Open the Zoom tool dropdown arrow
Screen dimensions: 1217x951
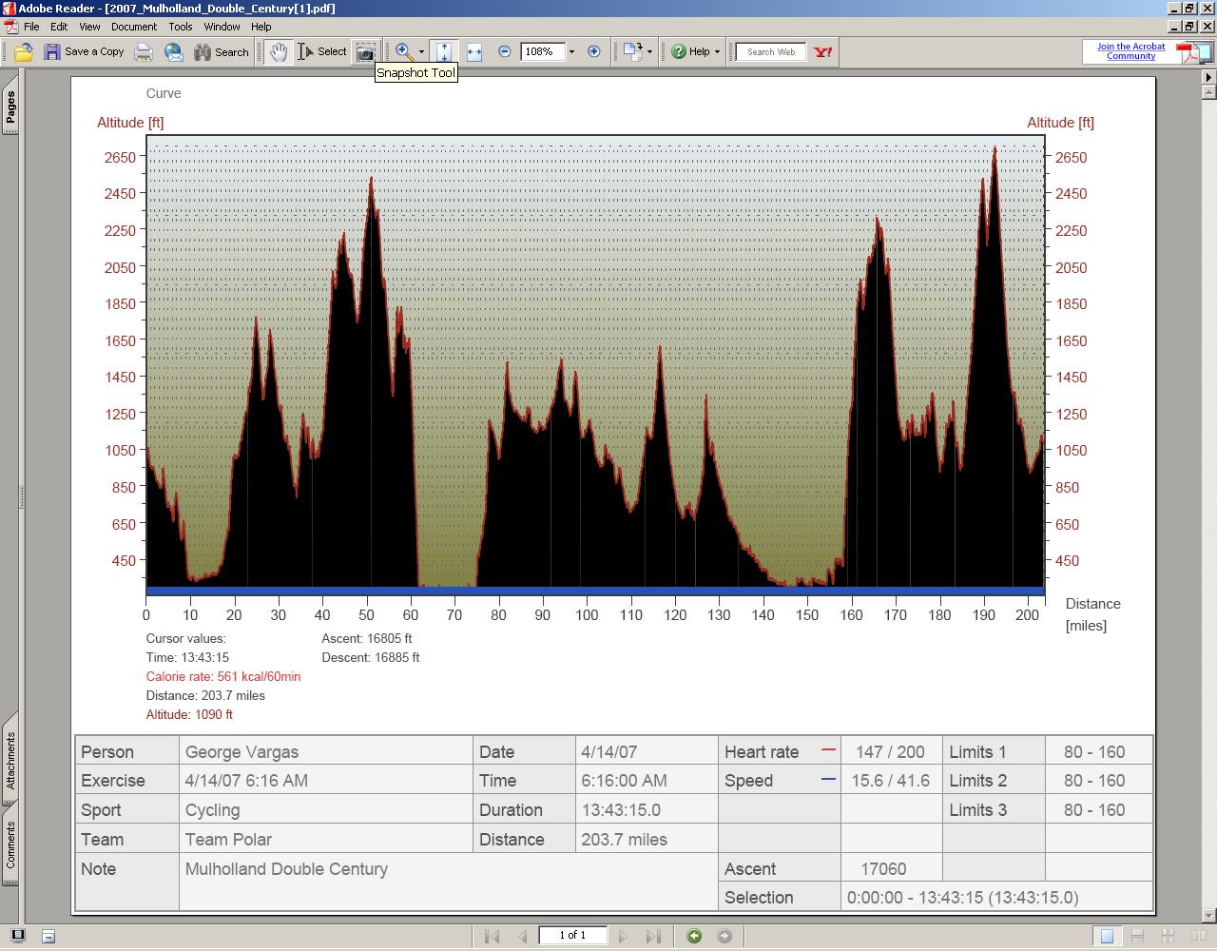coord(421,52)
